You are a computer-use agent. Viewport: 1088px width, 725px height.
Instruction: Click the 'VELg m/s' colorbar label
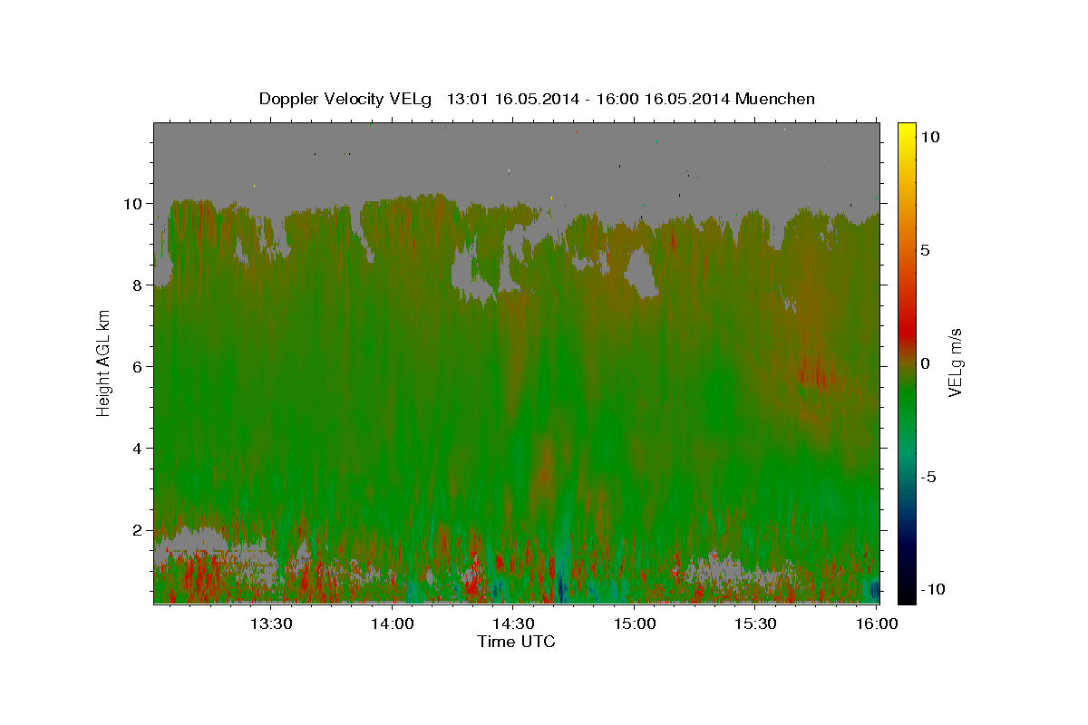pyautogui.click(x=955, y=362)
